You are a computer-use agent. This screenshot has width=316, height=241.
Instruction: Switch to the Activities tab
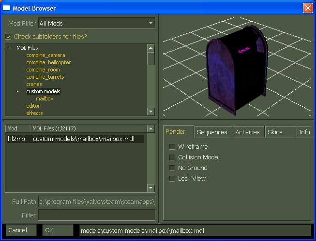click(x=248, y=132)
